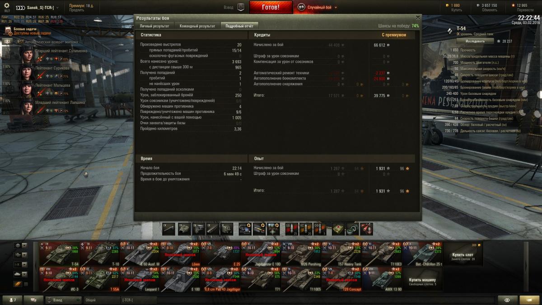The image size is (542, 305).
Task: Select the Jagdpanzer E 100 tank
Action: (x=262, y=254)
